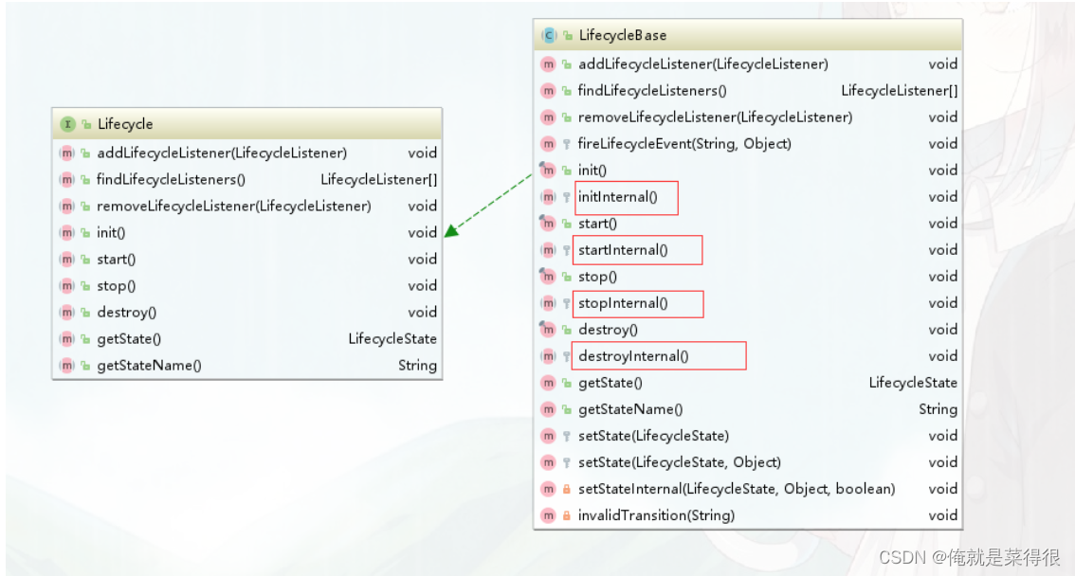Click private lock icon of setStateInternal
Screen dimensions: 1075x576
[x=566, y=489]
